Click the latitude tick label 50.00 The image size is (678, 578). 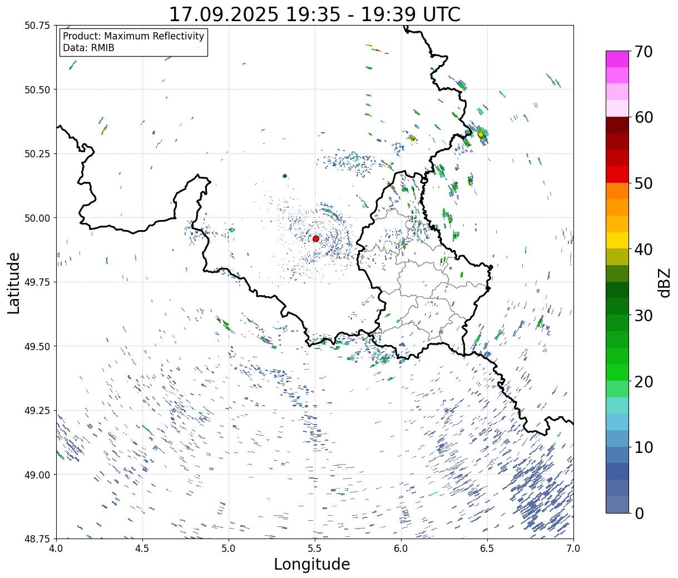pyautogui.click(x=37, y=218)
